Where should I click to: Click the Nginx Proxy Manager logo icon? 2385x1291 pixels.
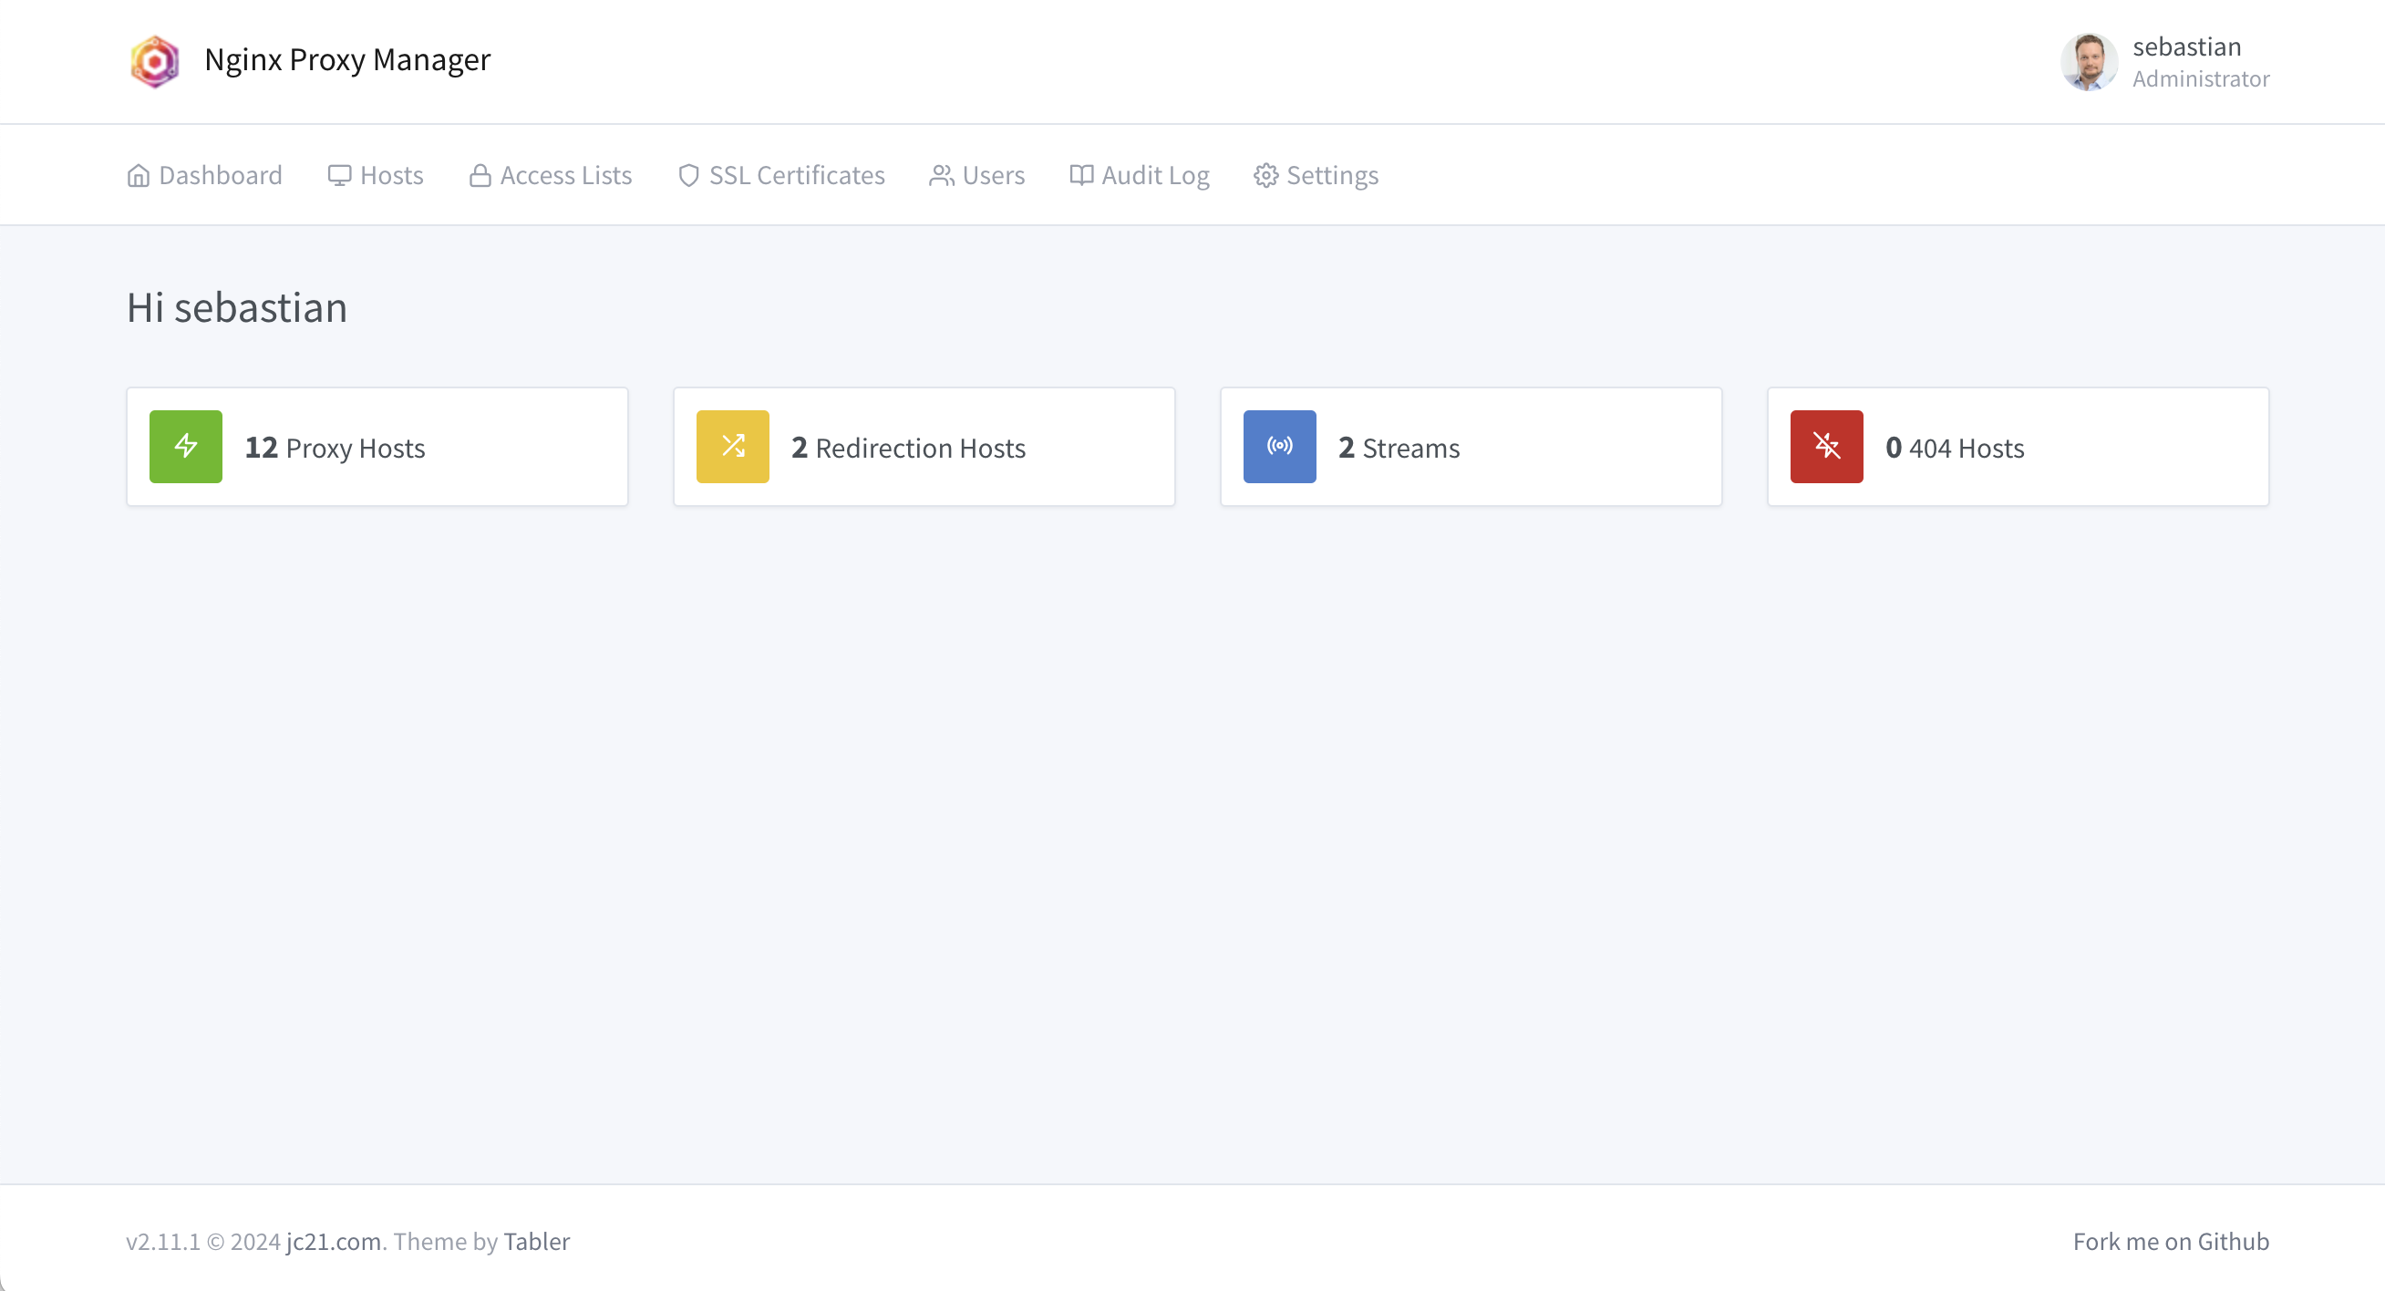pos(155,61)
